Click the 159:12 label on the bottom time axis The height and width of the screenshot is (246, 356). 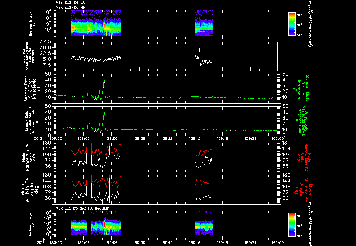point(167,243)
